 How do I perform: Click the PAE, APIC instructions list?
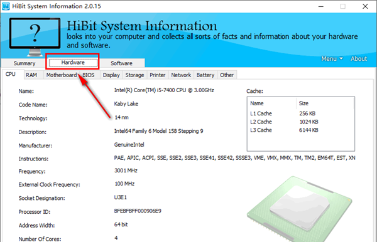pos(234,158)
